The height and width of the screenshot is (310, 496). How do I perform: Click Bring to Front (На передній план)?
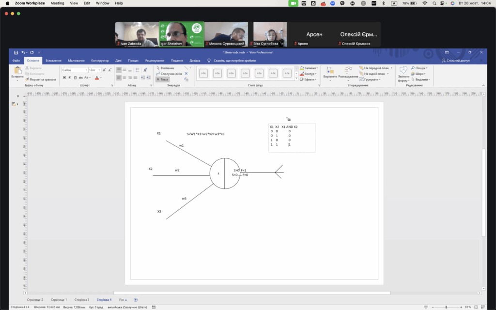[x=376, y=68]
